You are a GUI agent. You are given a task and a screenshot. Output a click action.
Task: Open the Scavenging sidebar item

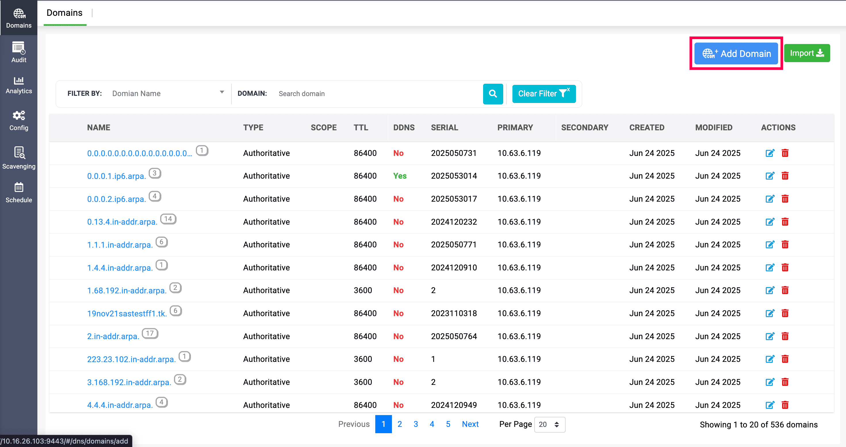click(x=19, y=158)
